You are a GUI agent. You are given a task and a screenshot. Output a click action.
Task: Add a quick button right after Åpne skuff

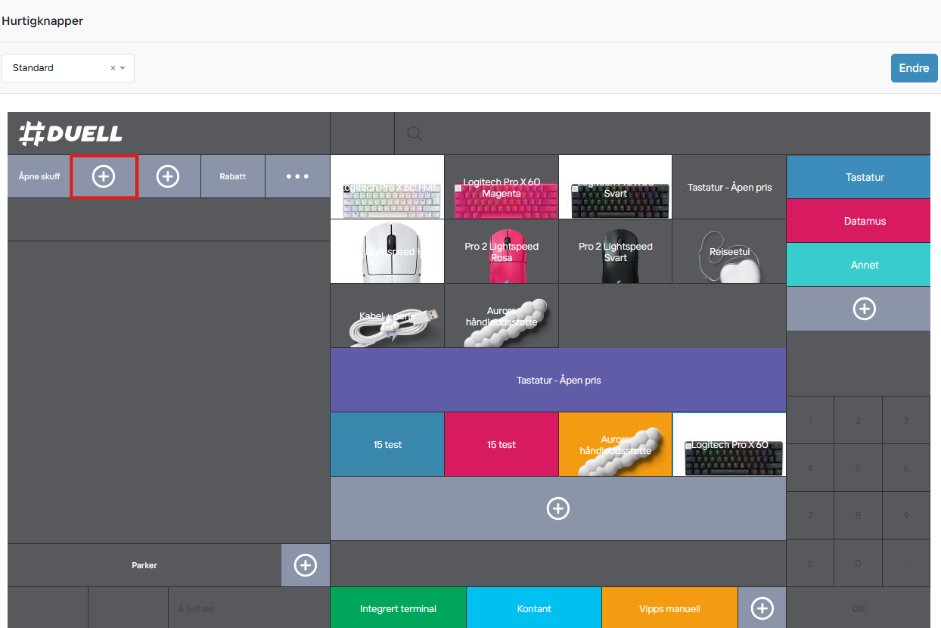click(x=104, y=176)
